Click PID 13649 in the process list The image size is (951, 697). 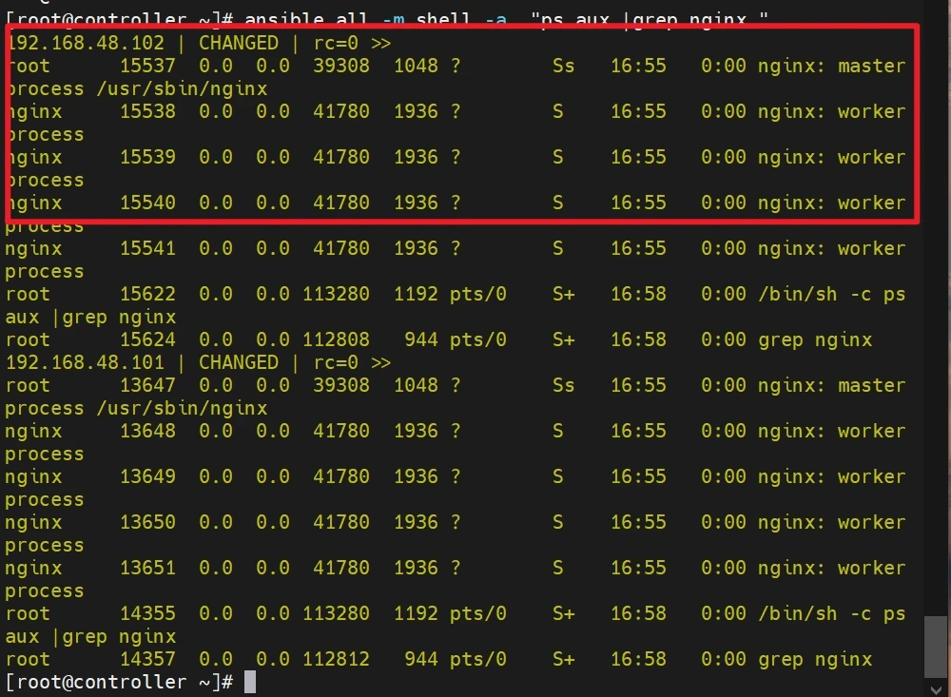[147, 476]
